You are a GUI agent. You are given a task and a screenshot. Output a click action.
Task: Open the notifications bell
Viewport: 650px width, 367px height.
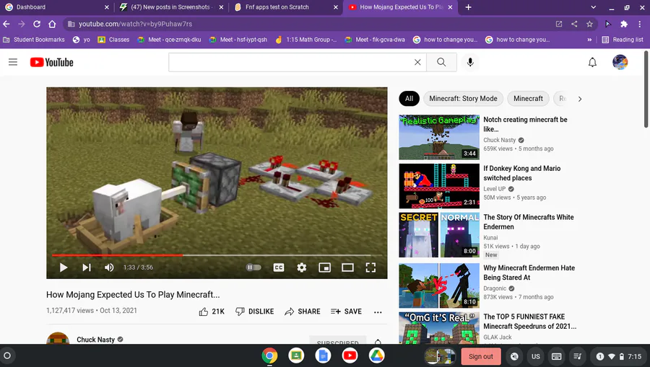pos(592,62)
